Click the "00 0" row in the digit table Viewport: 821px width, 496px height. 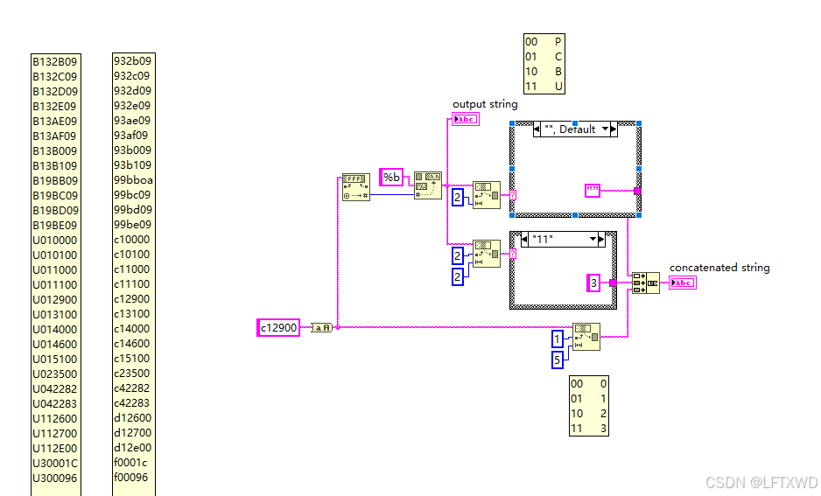pos(589,384)
